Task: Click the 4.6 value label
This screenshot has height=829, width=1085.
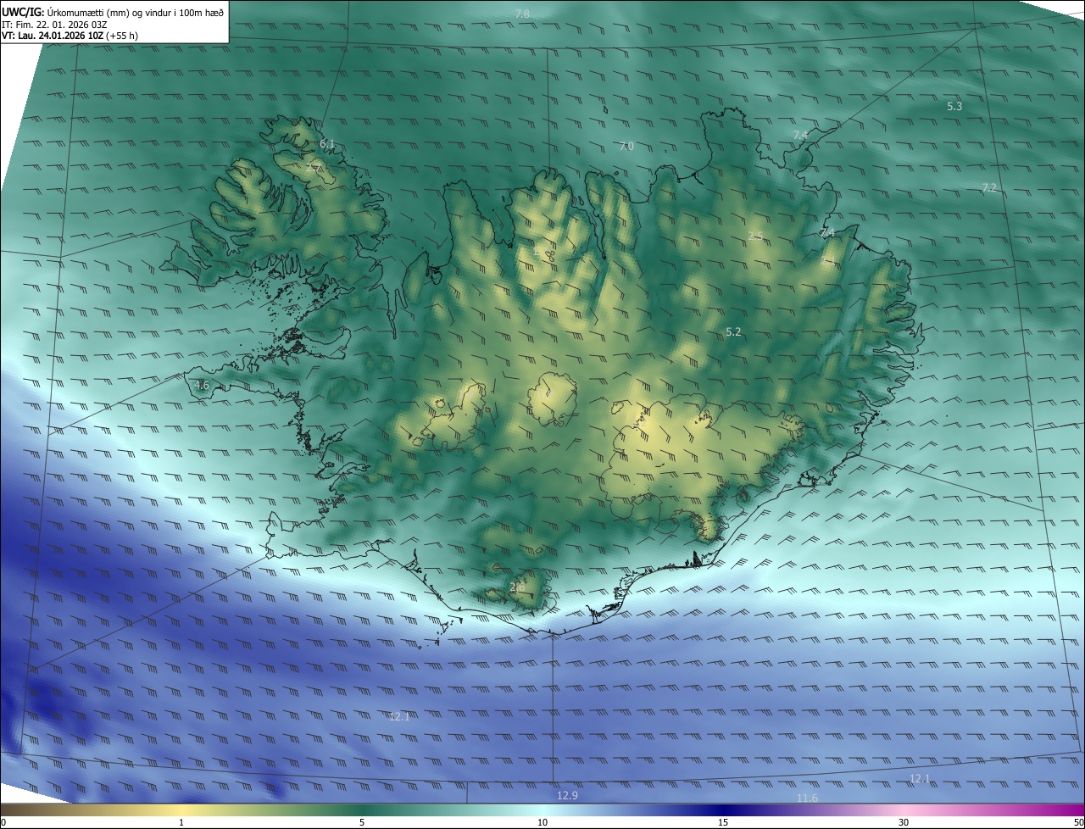Action: [202, 386]
